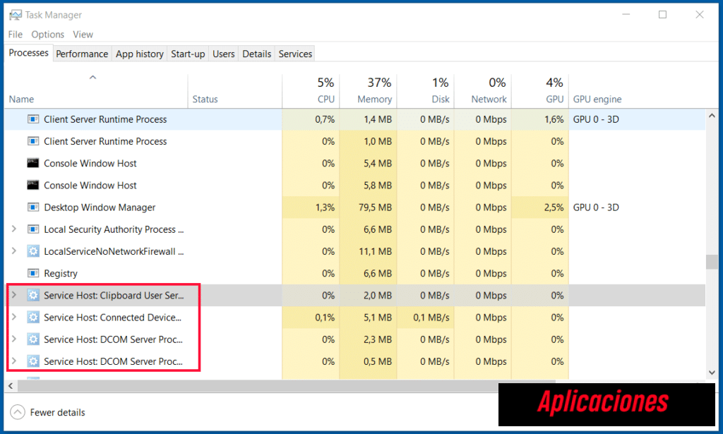Expand LocalServiceNoNetworkFirewall group

point(14,251)
